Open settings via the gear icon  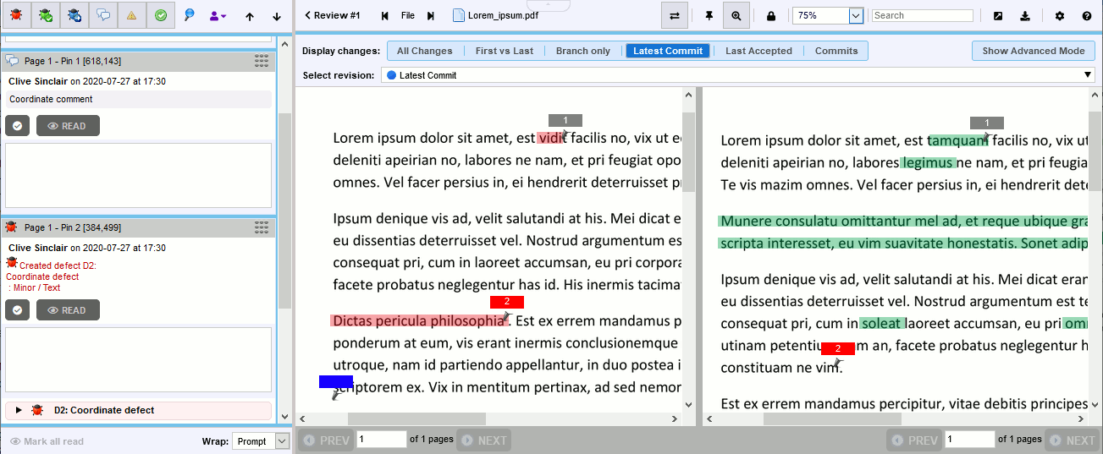click(x=1060, y=15)
